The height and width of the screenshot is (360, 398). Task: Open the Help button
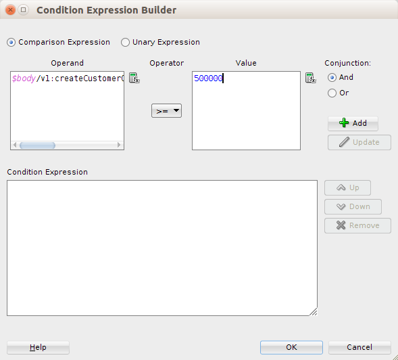[x=38, y=348]
